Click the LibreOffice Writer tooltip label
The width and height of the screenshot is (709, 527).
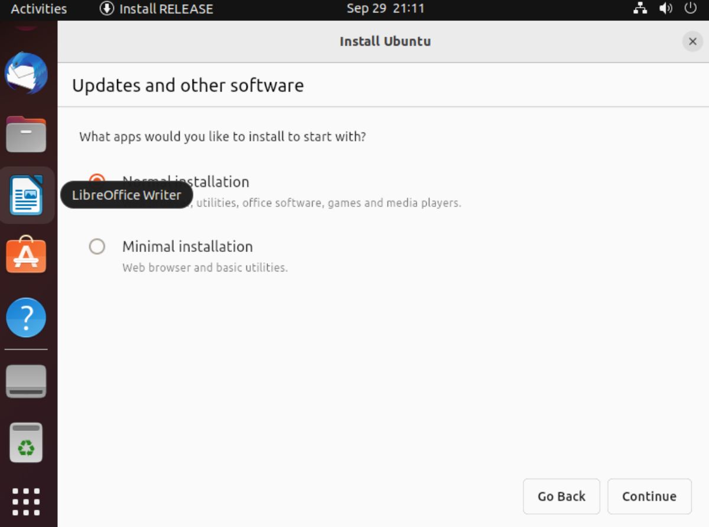tap(126, 195)
